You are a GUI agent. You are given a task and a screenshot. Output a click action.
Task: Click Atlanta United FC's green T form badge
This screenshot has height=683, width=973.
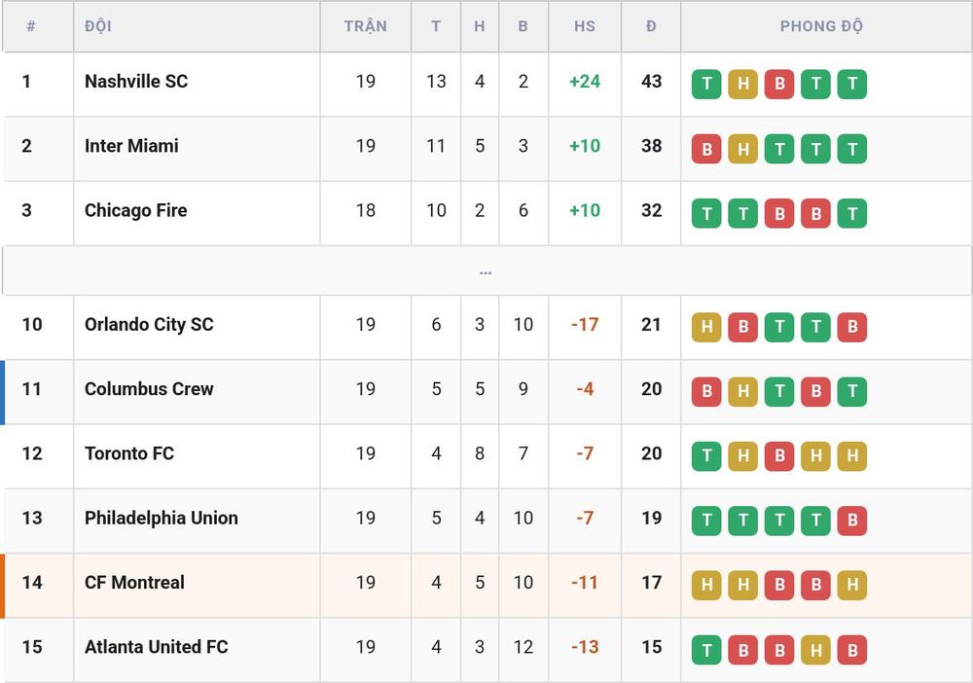[x=706, y=650]
